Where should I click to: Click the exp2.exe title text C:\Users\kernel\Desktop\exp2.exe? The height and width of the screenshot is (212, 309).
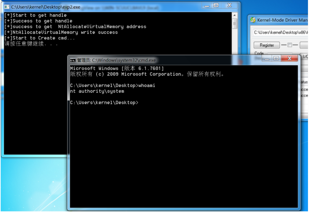46,7
